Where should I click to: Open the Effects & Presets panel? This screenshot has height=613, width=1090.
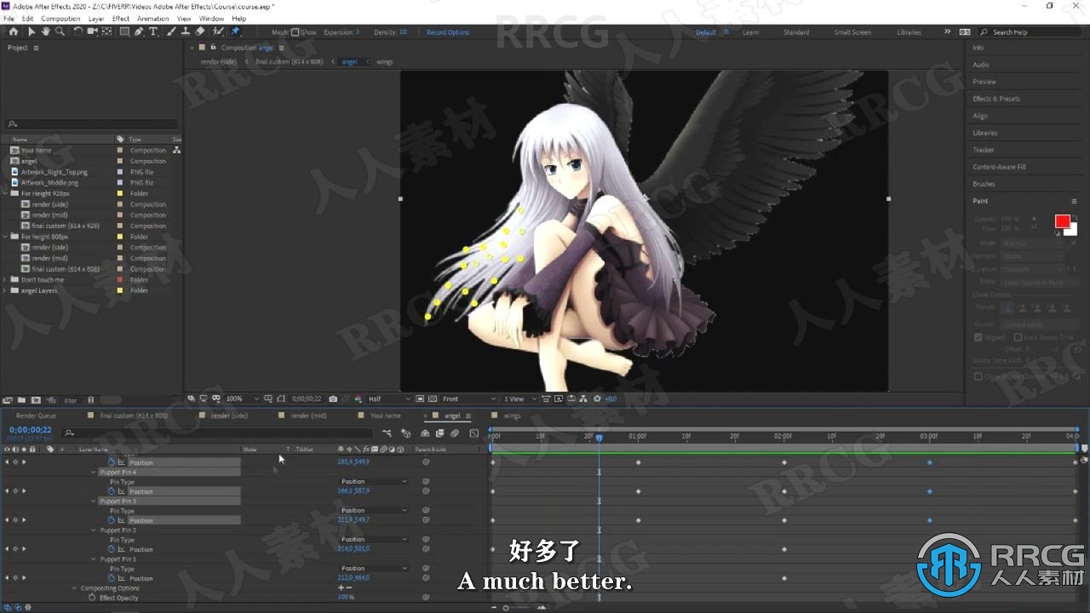tap(996, 99)
